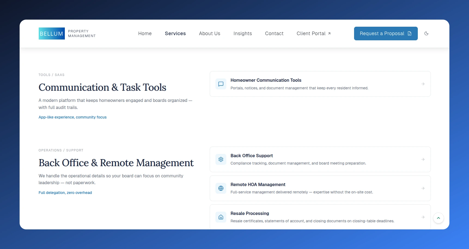The width and height of the screenshot is (469, 249).
Task: Select the Services nav item
Action: [x=175, y=34]
